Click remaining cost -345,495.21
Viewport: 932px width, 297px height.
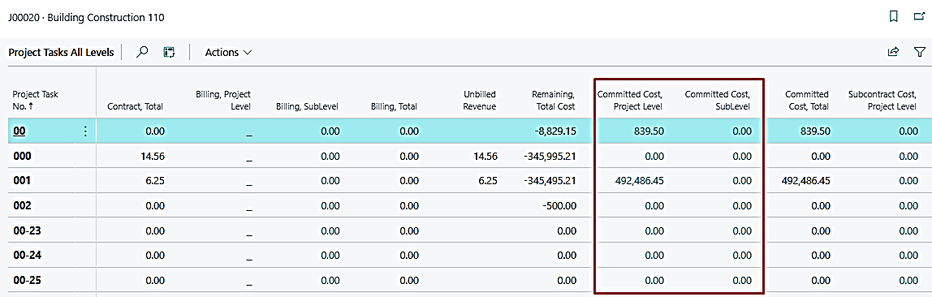[550, 181]
